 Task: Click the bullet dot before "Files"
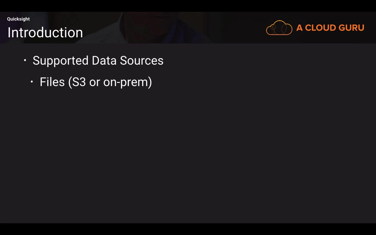coord(32,82)
